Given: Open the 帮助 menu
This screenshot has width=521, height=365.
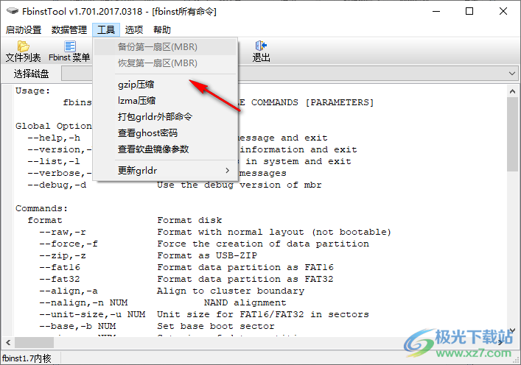Looking at the screenshot, I should click(x=162, y=30).
